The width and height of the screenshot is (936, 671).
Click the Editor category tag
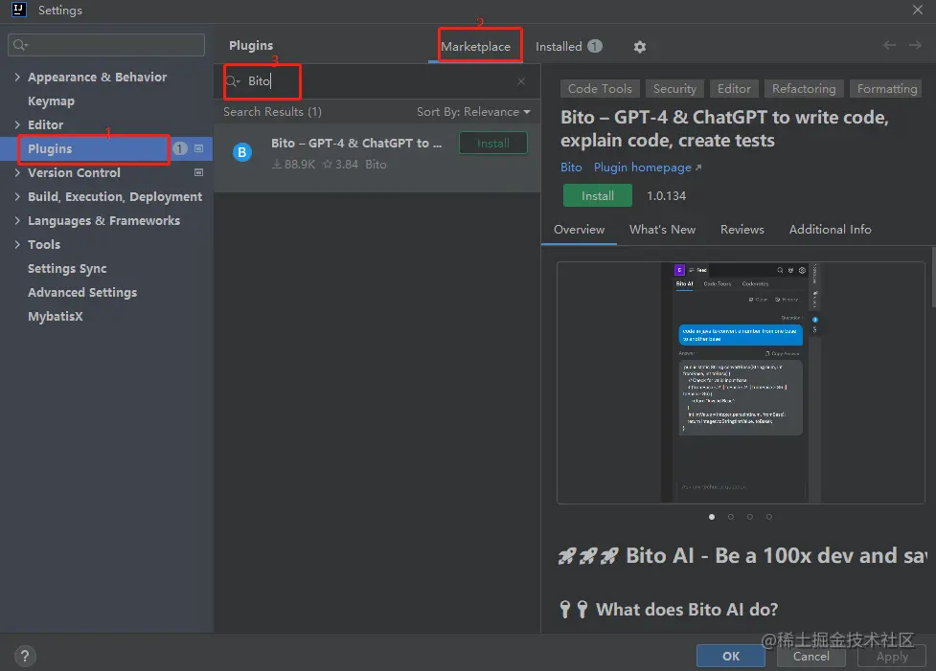[x=734, y=89]
